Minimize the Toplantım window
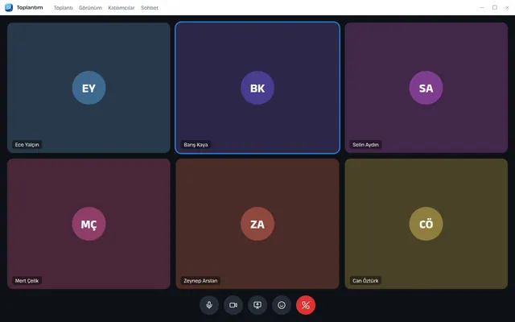 [x=482, y=7]
